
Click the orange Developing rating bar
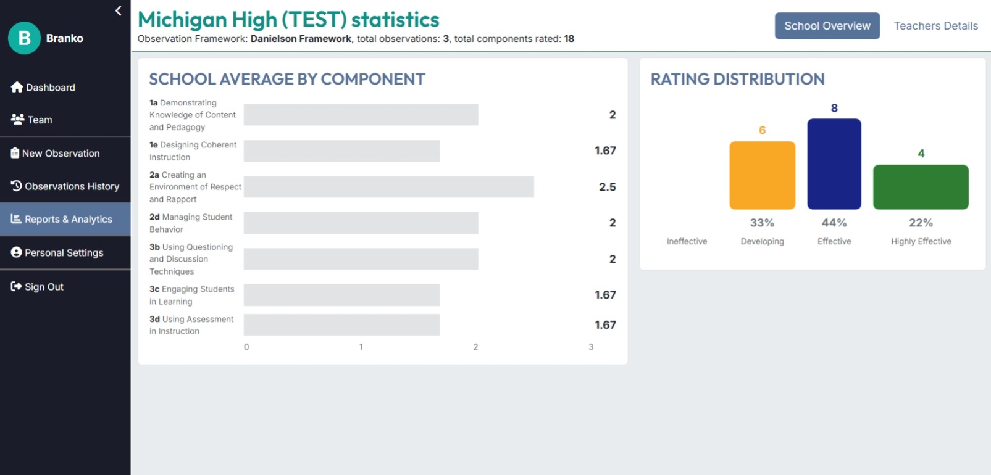point(763,175)
